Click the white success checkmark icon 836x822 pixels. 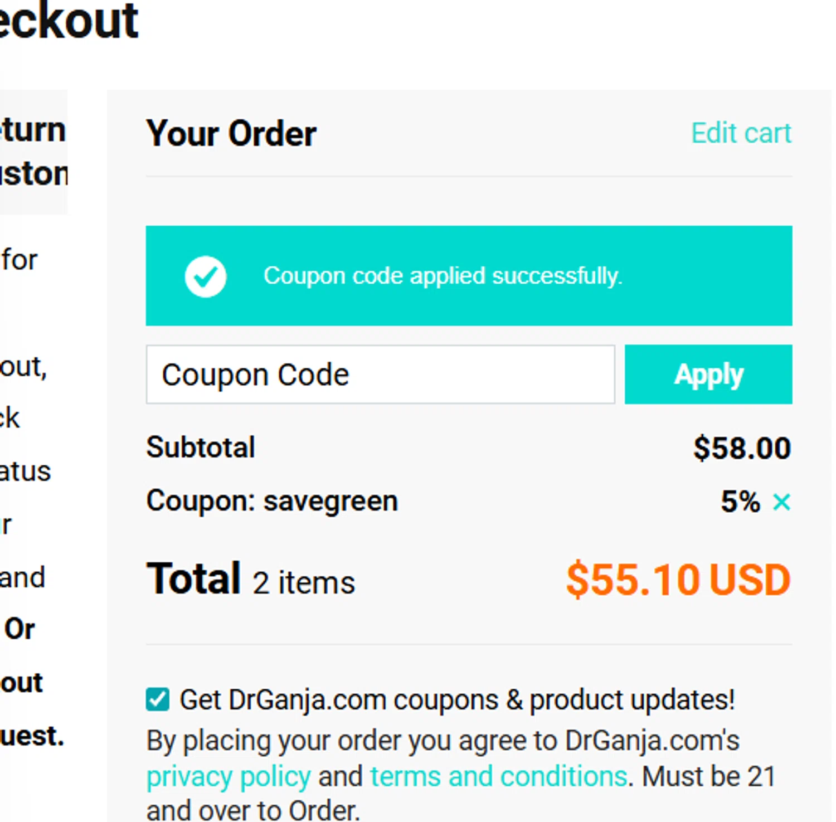(x=206, y=276)
